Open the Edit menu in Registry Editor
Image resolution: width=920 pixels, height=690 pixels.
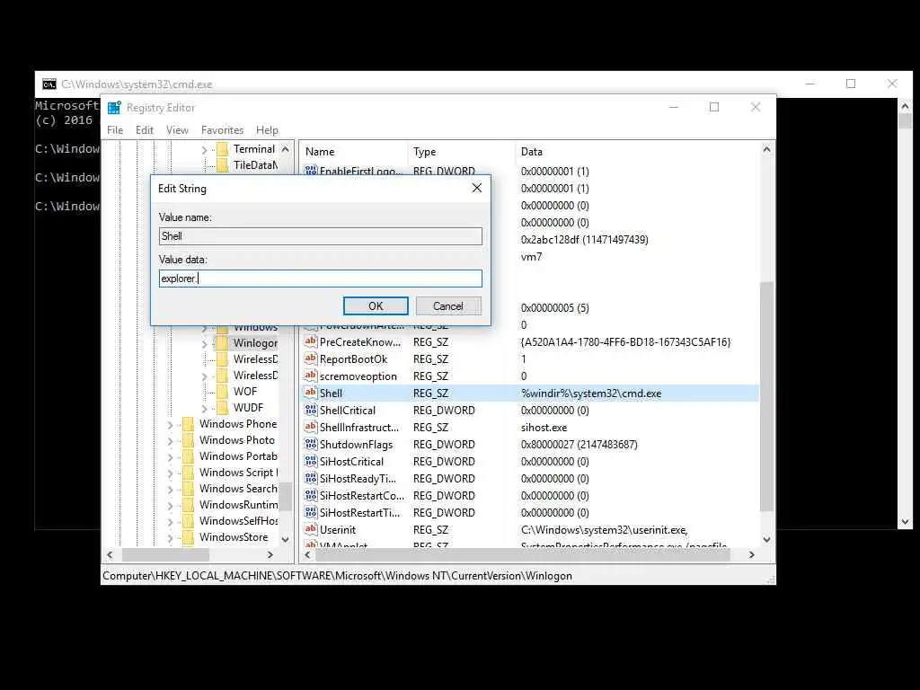[145, 130]
